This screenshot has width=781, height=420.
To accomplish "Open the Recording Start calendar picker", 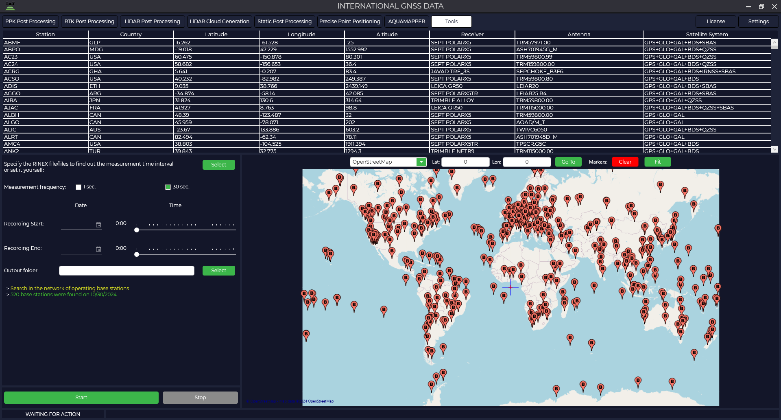I will pos(98,225).
